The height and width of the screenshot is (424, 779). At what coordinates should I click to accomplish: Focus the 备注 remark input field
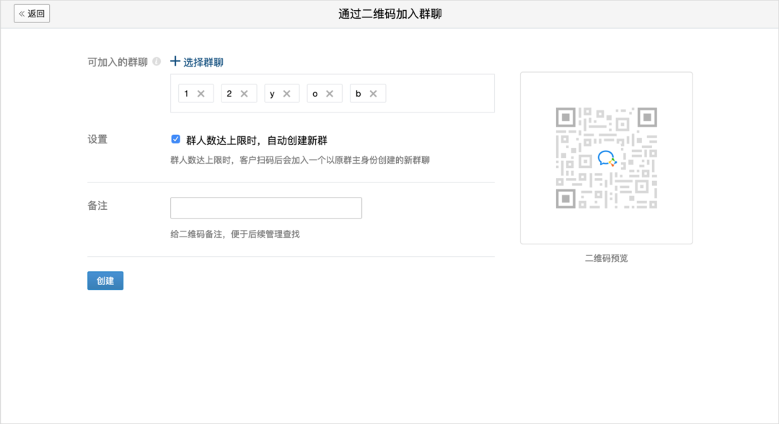click(x=265, y=208)
